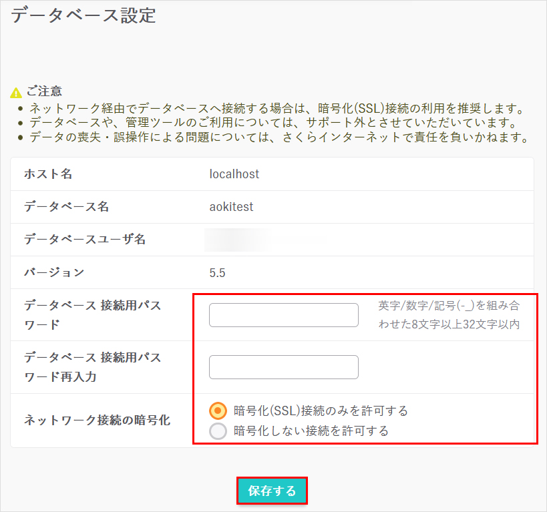This screenshot has height=512, width=547.
Task: Click the ネットワーク接続の暗号化 label
Action: [x=97, y=421]
